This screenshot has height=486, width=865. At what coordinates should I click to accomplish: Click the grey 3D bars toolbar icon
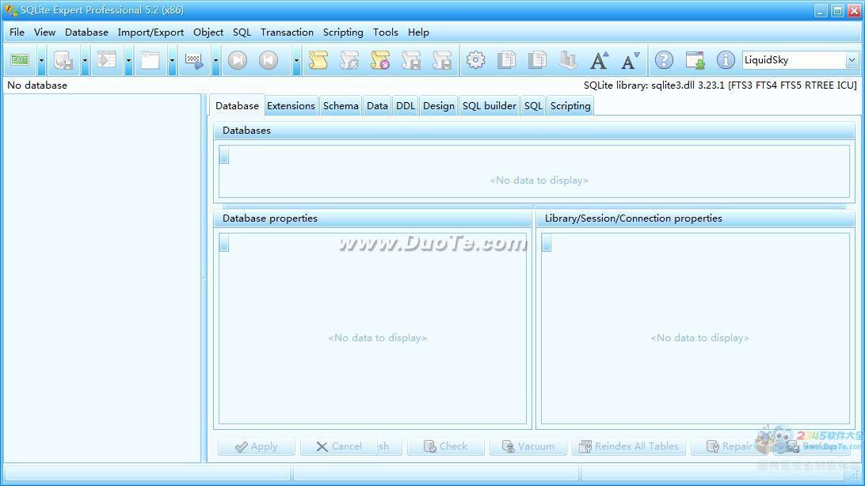tap(568, 60)
